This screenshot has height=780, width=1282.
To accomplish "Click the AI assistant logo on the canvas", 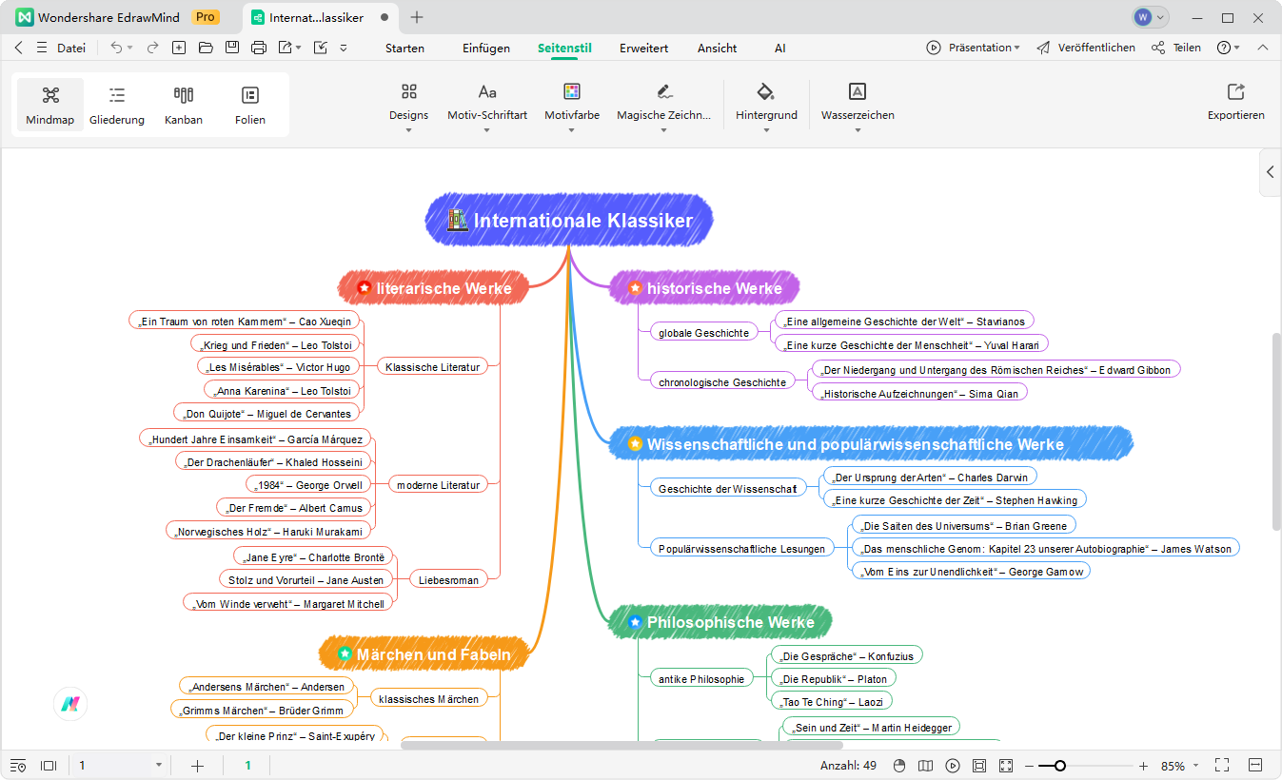I will coord(70,705).
